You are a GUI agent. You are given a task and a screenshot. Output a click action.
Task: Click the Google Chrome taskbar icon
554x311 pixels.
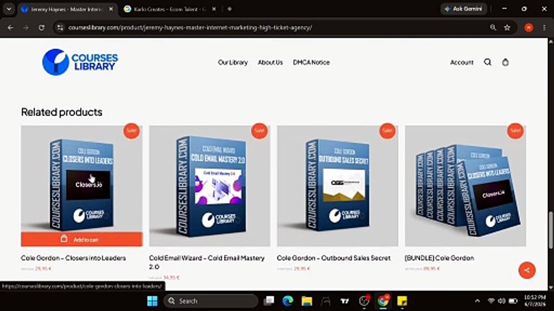pyautogui.click(x=383, y=301)
